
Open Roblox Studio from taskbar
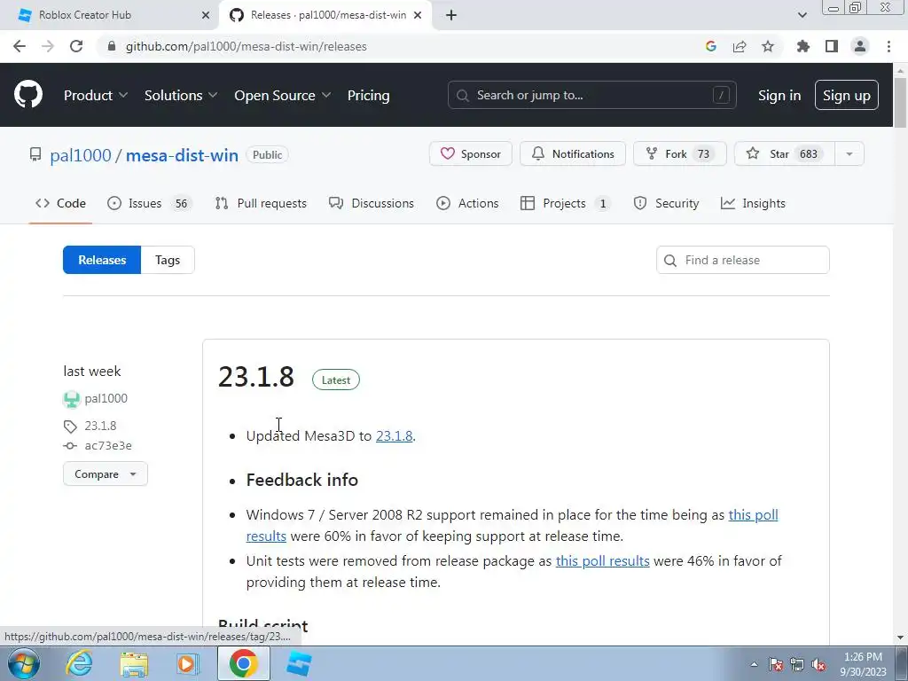pyautogui.click(x=299, y=663)
